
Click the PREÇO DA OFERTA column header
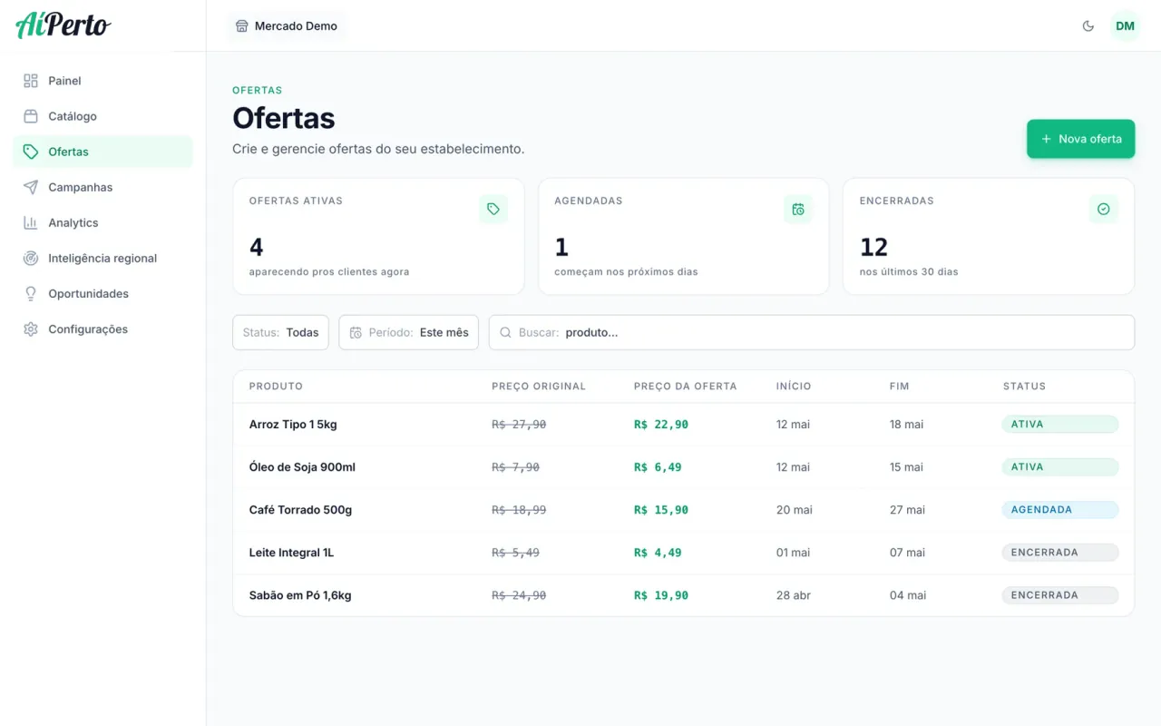pyautogui.click(x=685, y=387)
